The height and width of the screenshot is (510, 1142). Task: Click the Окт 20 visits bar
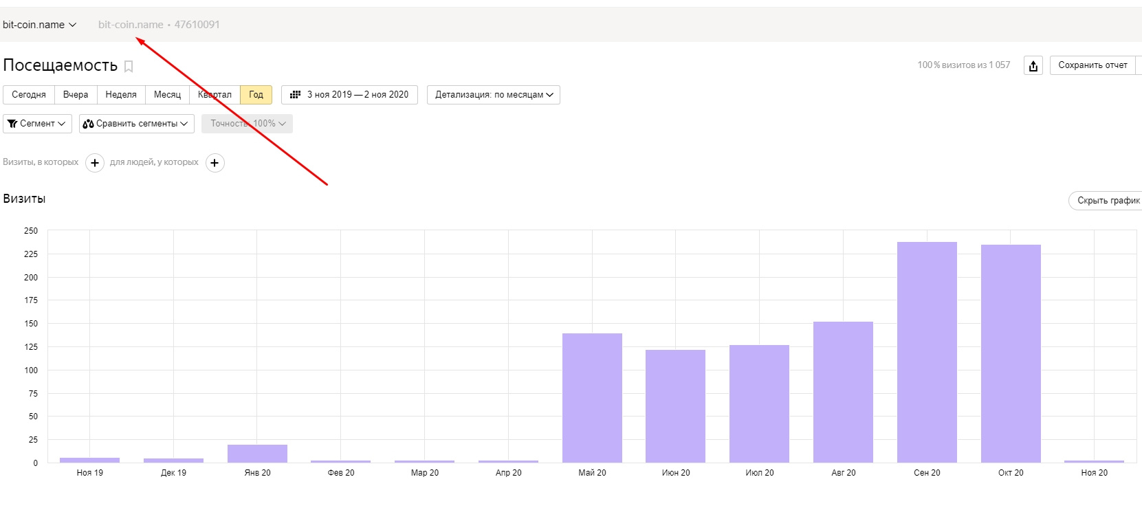coord(1011,353)
